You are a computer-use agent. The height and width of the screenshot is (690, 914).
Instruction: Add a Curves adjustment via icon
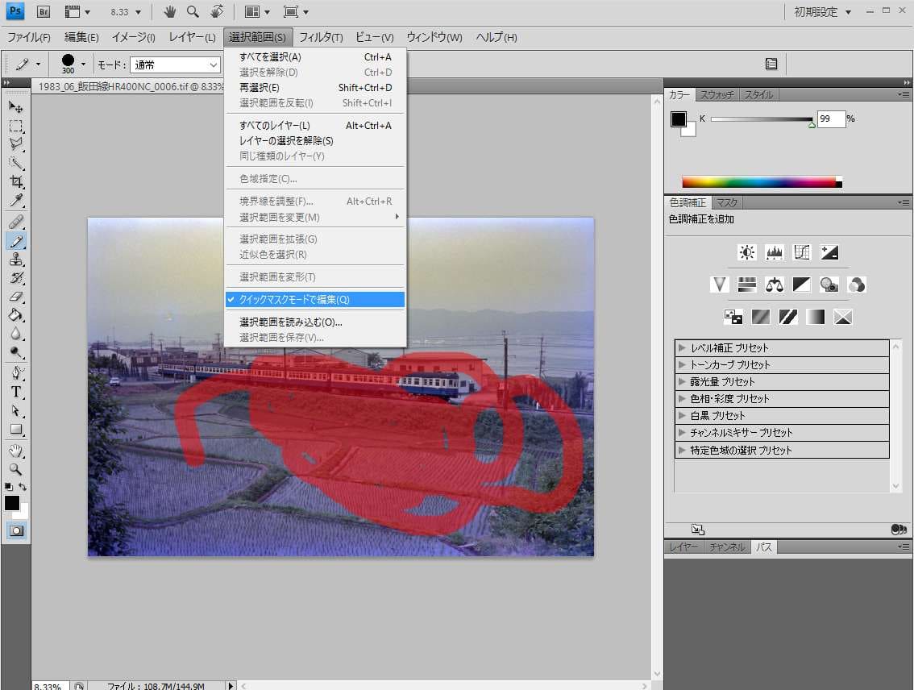point(801,252)
